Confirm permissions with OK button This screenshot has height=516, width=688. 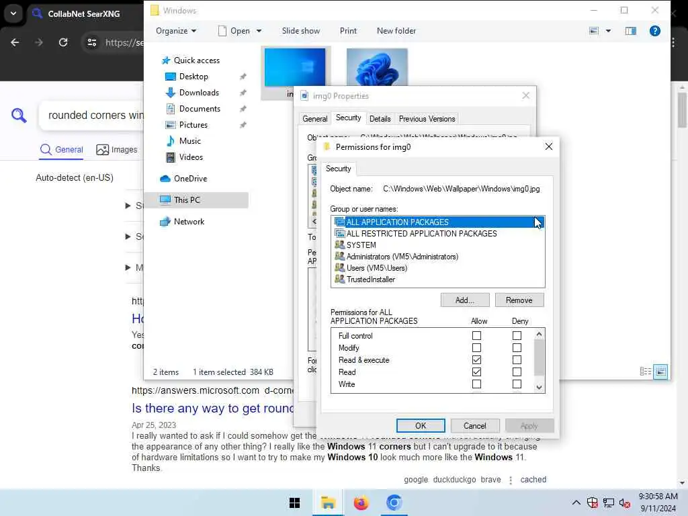click(421, 425)
